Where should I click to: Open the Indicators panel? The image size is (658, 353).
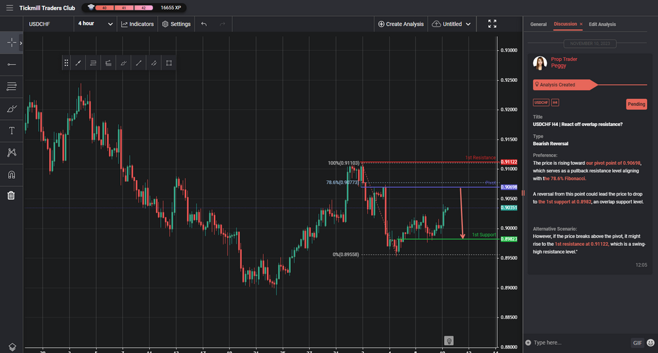pyautogui.click(x=137, y=25)
